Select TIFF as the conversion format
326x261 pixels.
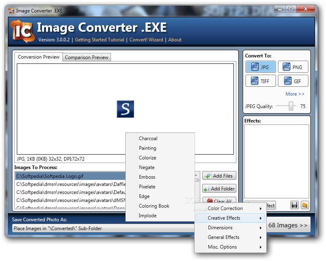[260, 81]
